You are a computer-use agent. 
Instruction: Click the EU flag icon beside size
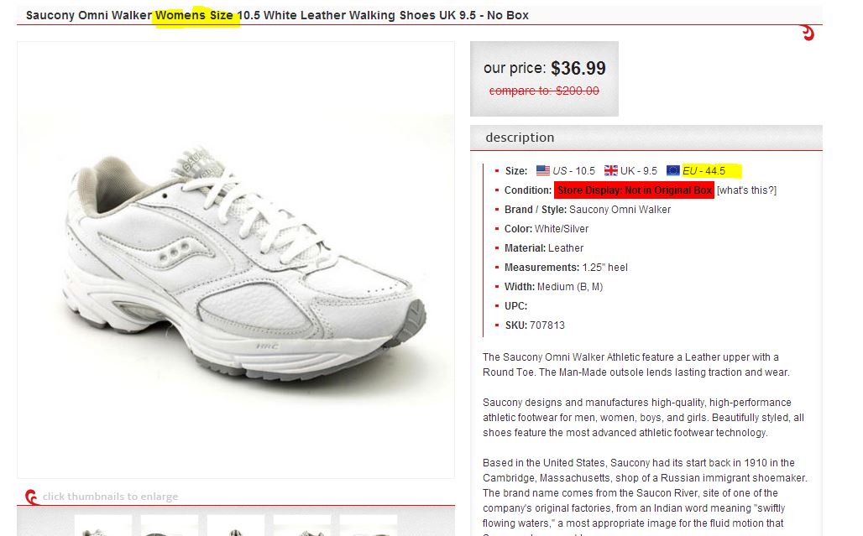point(673,171)
